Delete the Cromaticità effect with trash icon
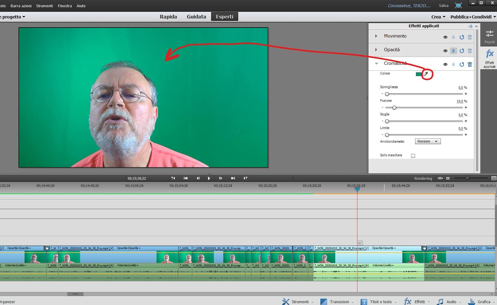The image size is (497, 305). click(470, 64)
